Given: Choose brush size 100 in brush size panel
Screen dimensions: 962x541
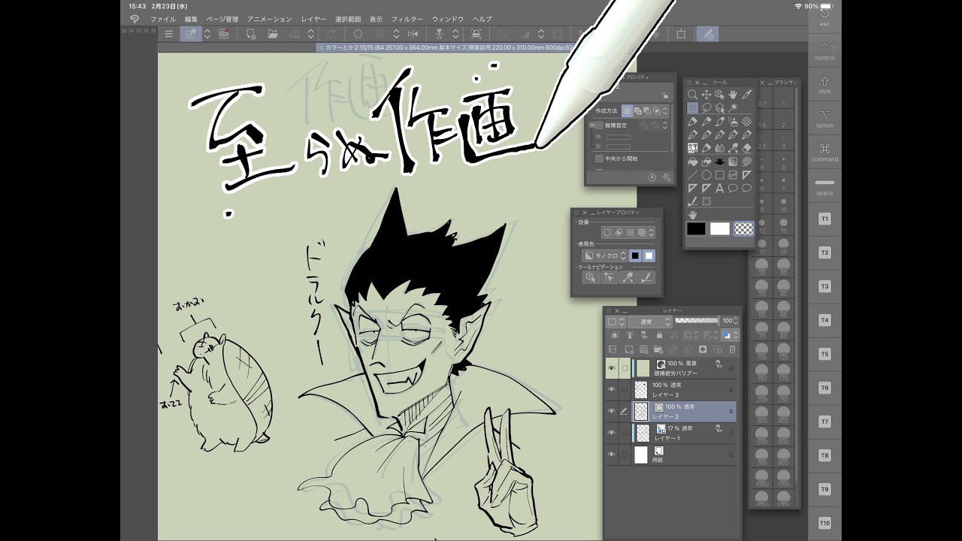Looking at the screenshot, I should pyautogui.click(x=762, y=352).
